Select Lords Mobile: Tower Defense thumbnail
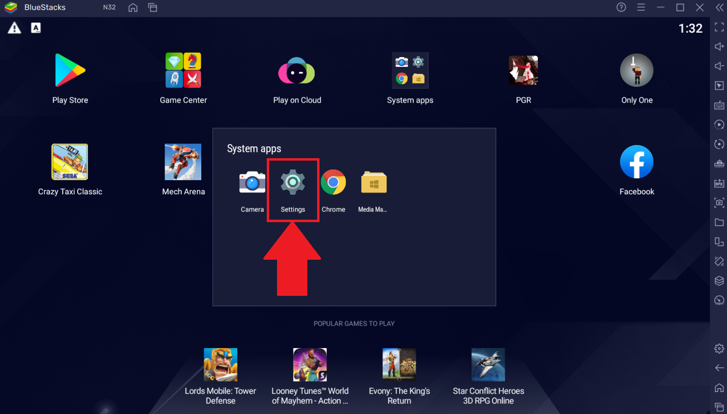This screenshot has height=414, width=727. point(220,365)
